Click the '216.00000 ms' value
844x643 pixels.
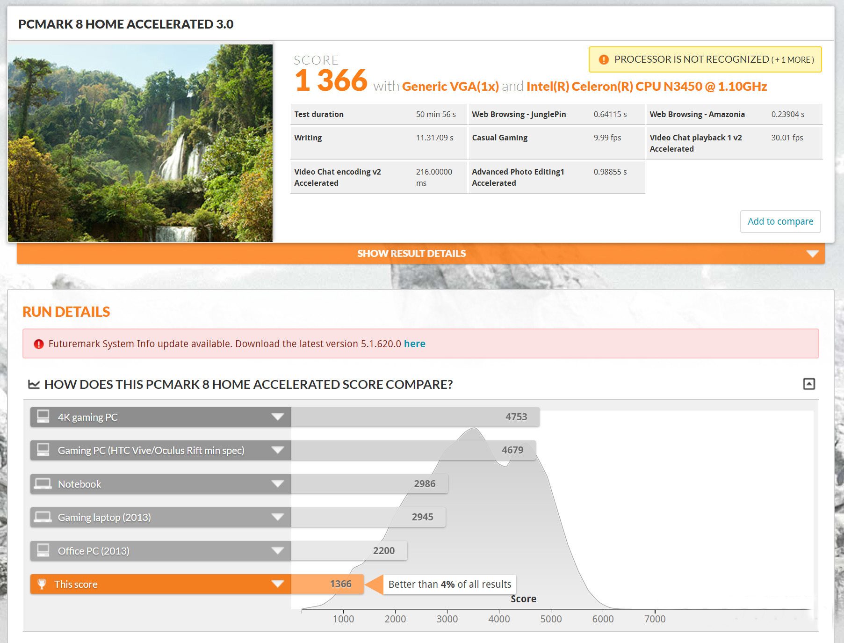coord(434,177)
